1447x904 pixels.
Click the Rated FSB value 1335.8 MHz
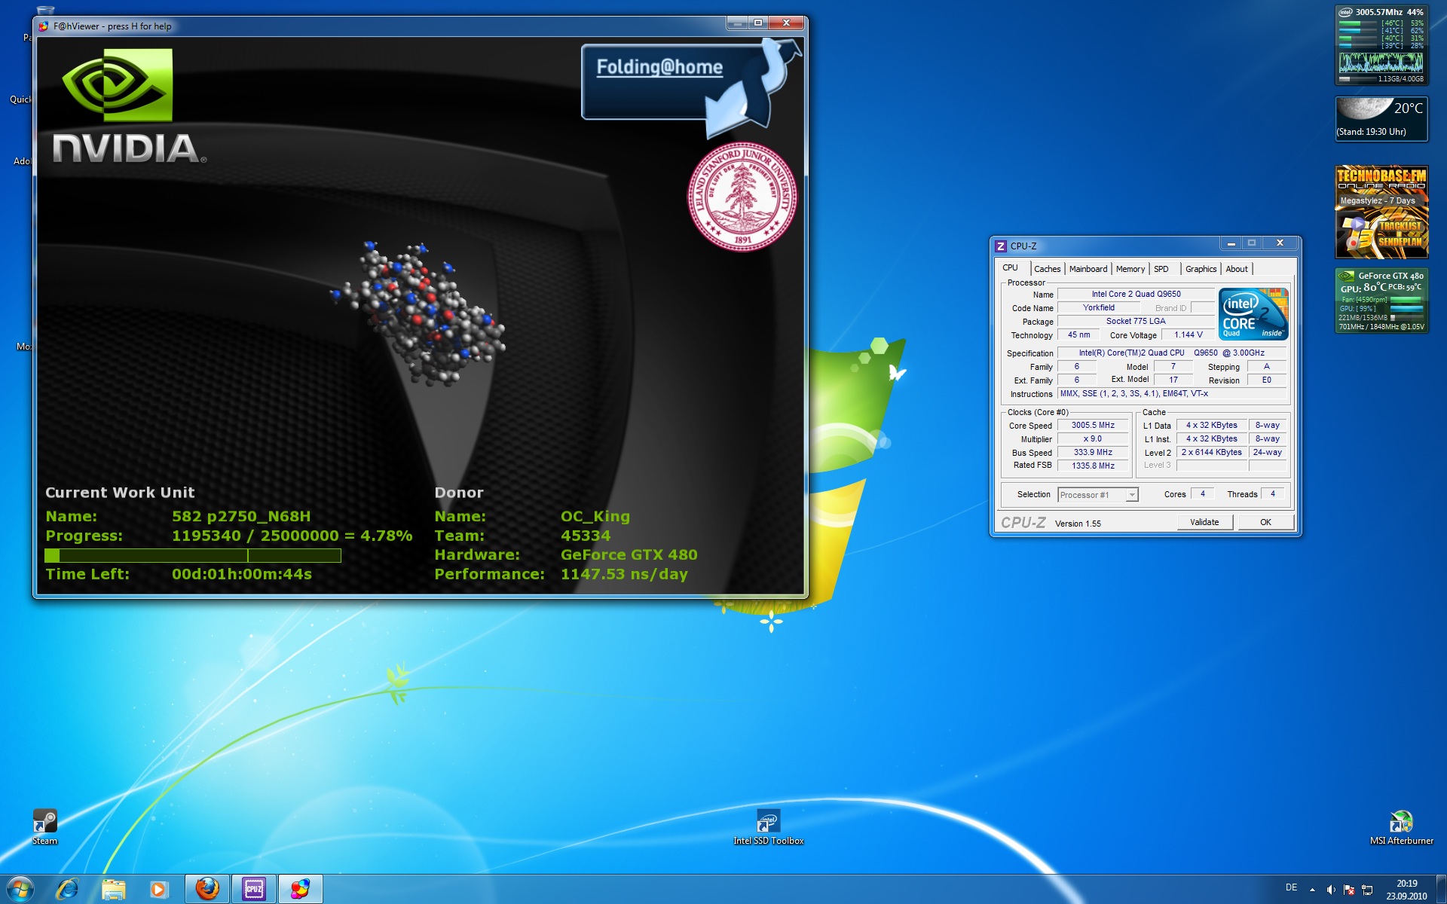tap(1093, 466)
